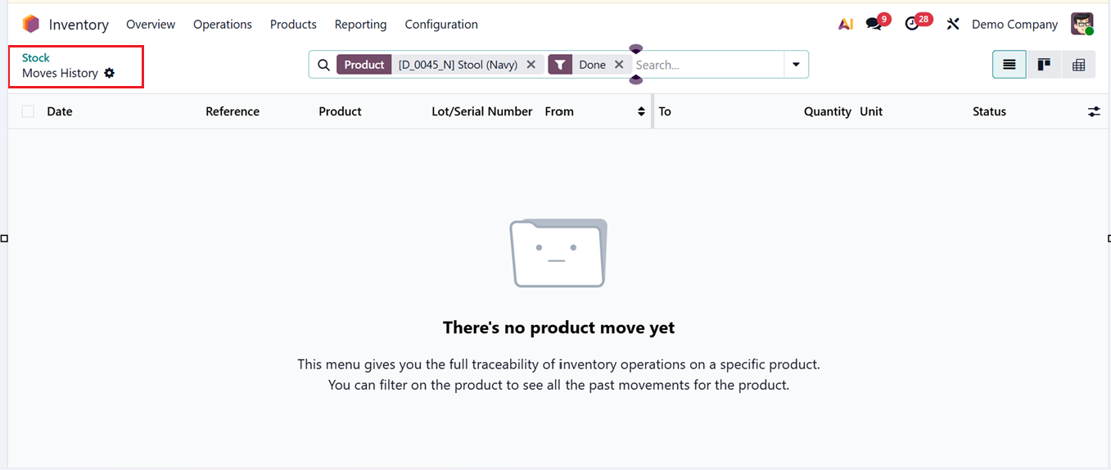Open the Reporting menu

click(360, 25)
